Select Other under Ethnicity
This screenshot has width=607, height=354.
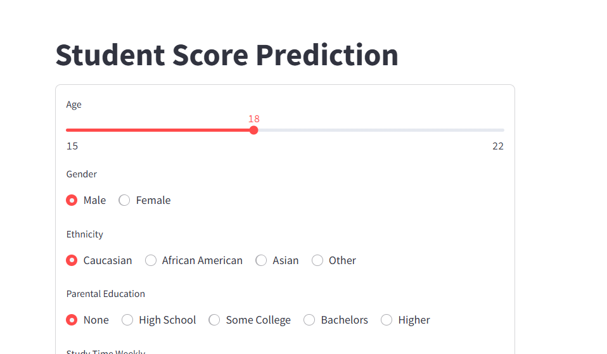click(x=317, y=260)
